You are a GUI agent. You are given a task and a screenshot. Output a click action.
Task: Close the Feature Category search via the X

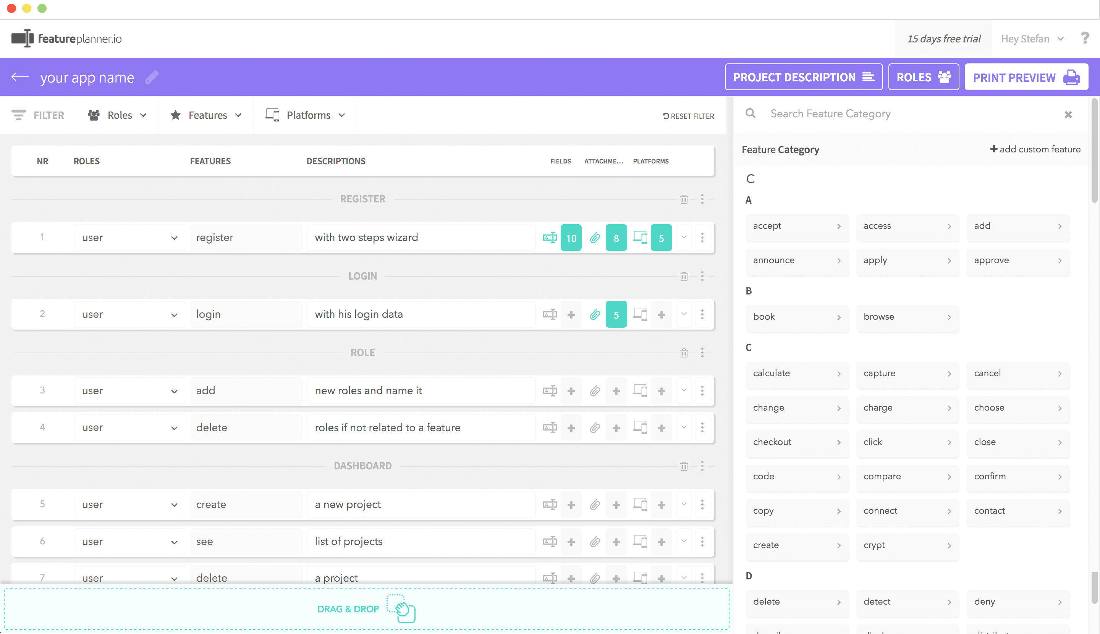click(1068, 115)
